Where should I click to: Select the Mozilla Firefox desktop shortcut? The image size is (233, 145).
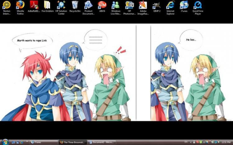tap(20, 8)
